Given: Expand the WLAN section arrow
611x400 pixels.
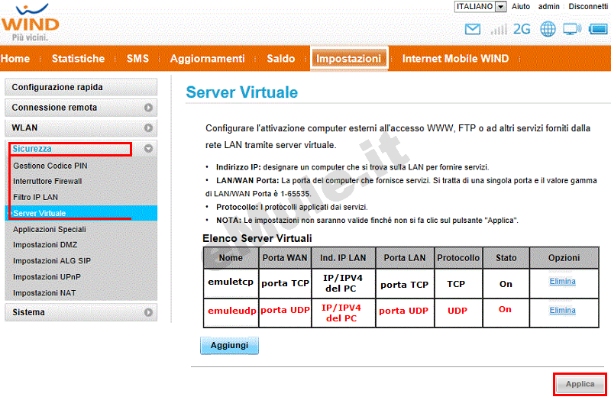Looking at the screenshot, I should click(148, 127).
